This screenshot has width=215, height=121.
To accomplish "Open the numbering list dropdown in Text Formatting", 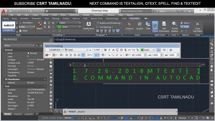I will pos(97,55).
